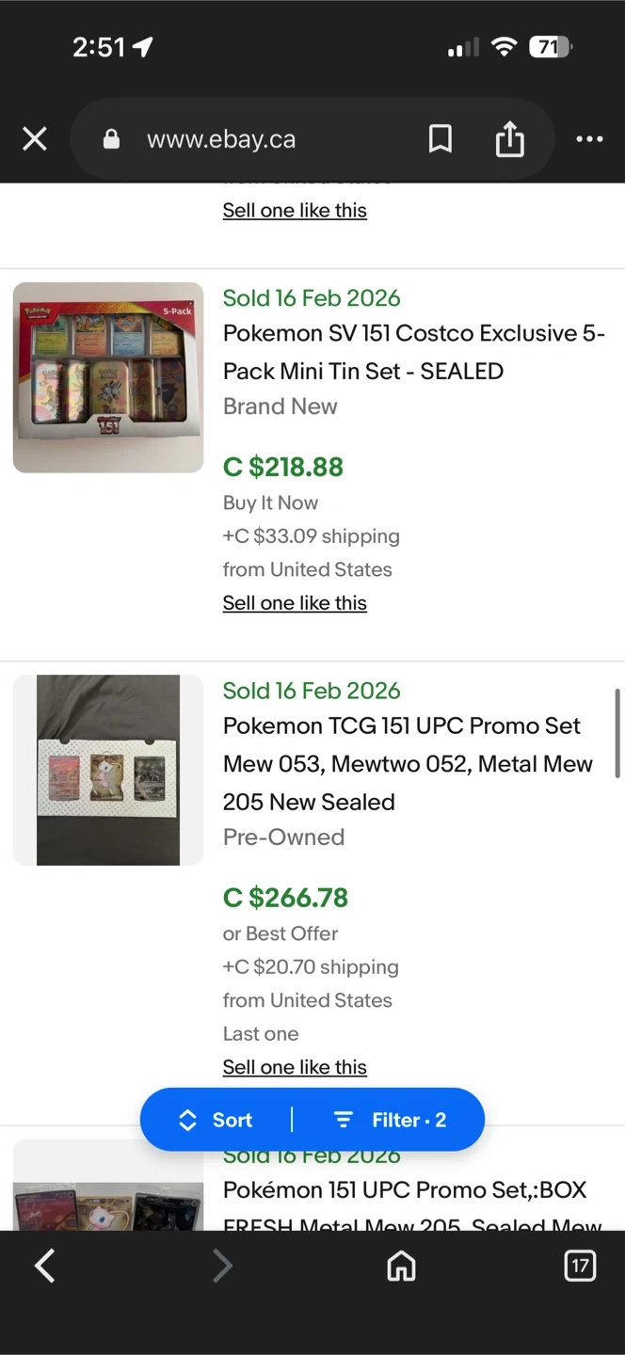Tap the share icon in address bar
The height and width of the screenshot is (1355, 625).
[509, 140]
